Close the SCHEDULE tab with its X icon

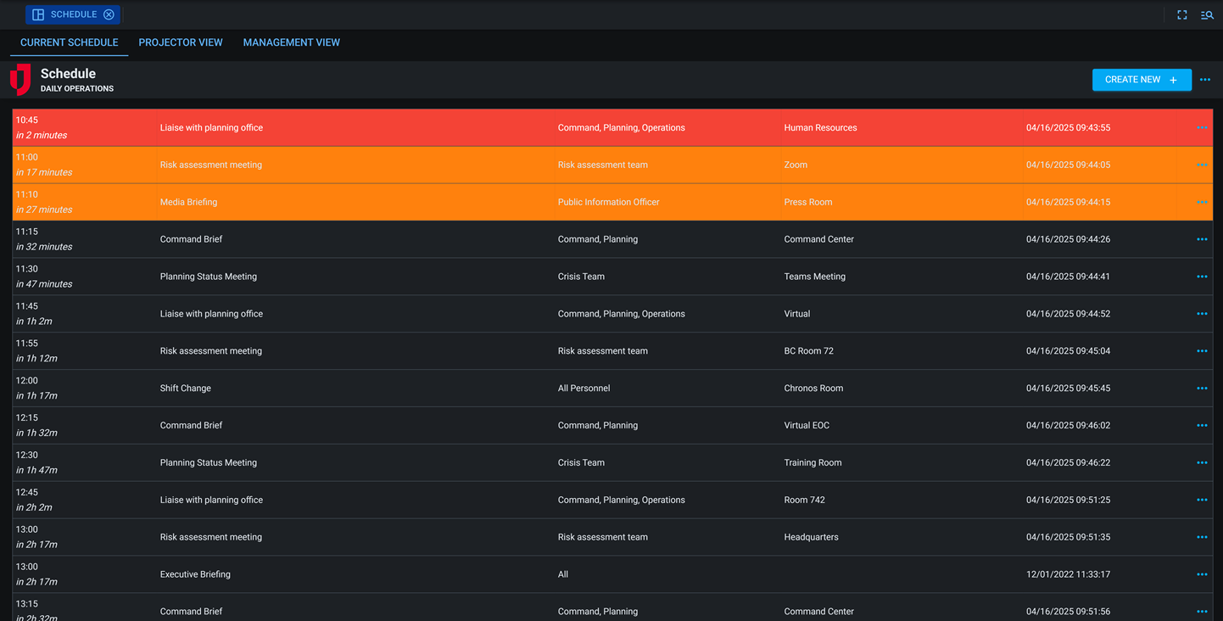click(108, 14)
